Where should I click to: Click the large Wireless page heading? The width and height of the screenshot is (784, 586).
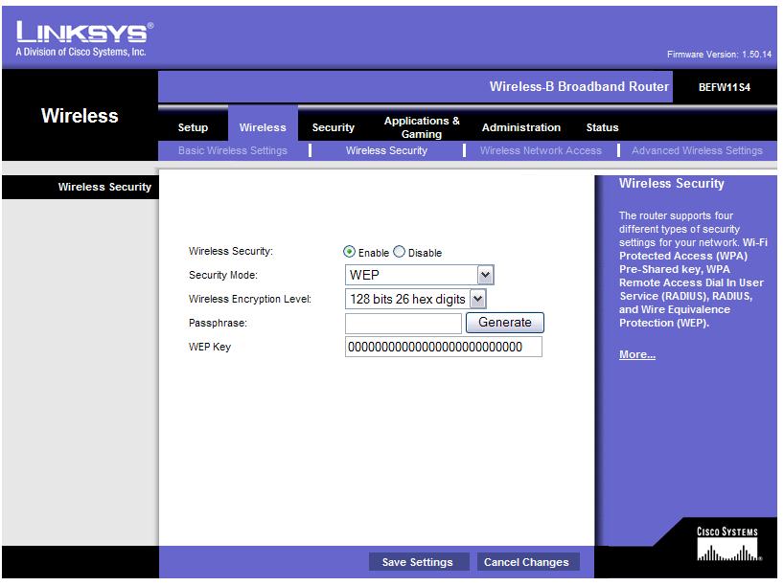pos(80,116)
